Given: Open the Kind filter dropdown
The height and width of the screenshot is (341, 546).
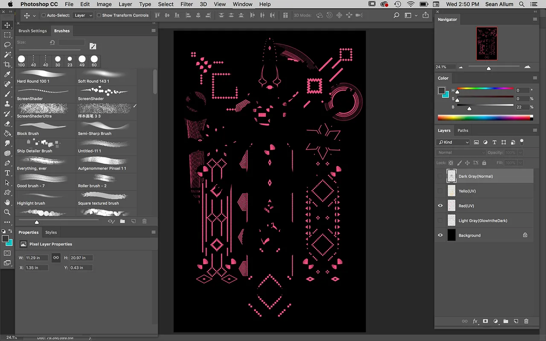Looking at the screenshot, I should tap(453, 142).
